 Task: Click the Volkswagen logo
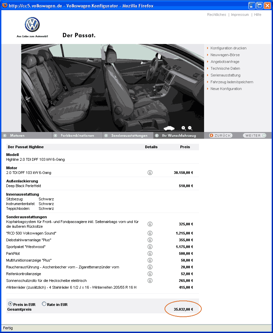32,25
